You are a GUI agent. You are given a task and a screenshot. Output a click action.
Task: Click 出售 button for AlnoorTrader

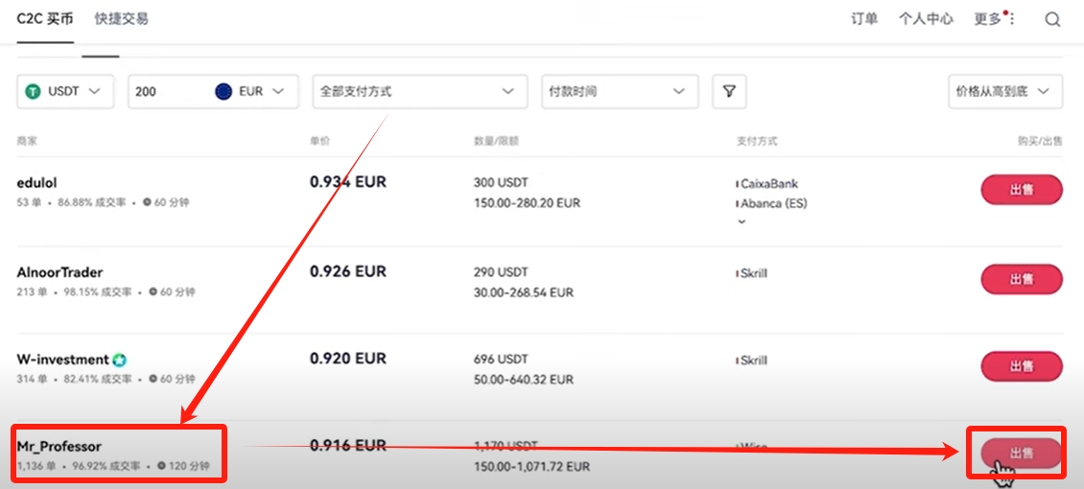[1021, 279]
